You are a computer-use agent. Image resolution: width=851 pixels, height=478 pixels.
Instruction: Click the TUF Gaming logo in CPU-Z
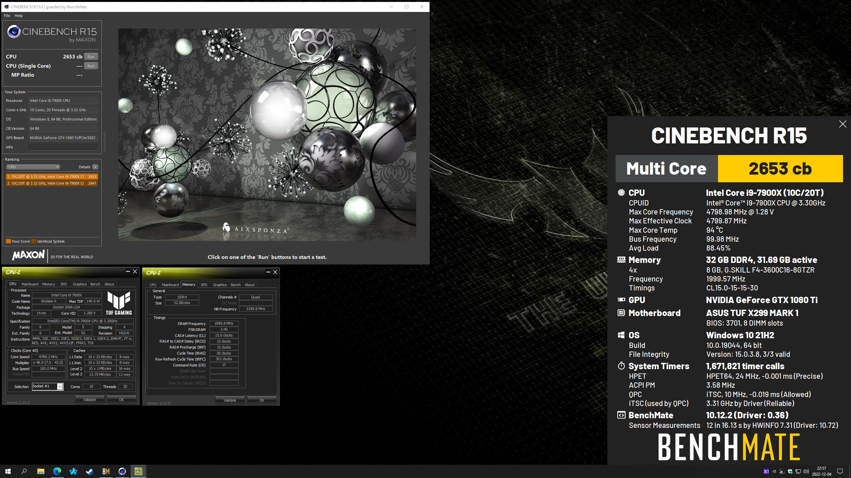coord(119,303)
